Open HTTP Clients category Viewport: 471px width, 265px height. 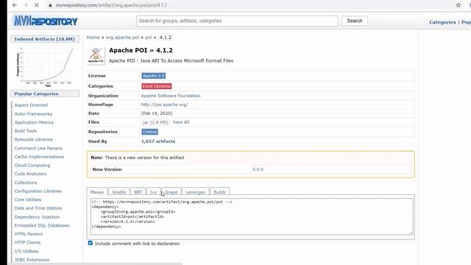(x=27, y=242)
